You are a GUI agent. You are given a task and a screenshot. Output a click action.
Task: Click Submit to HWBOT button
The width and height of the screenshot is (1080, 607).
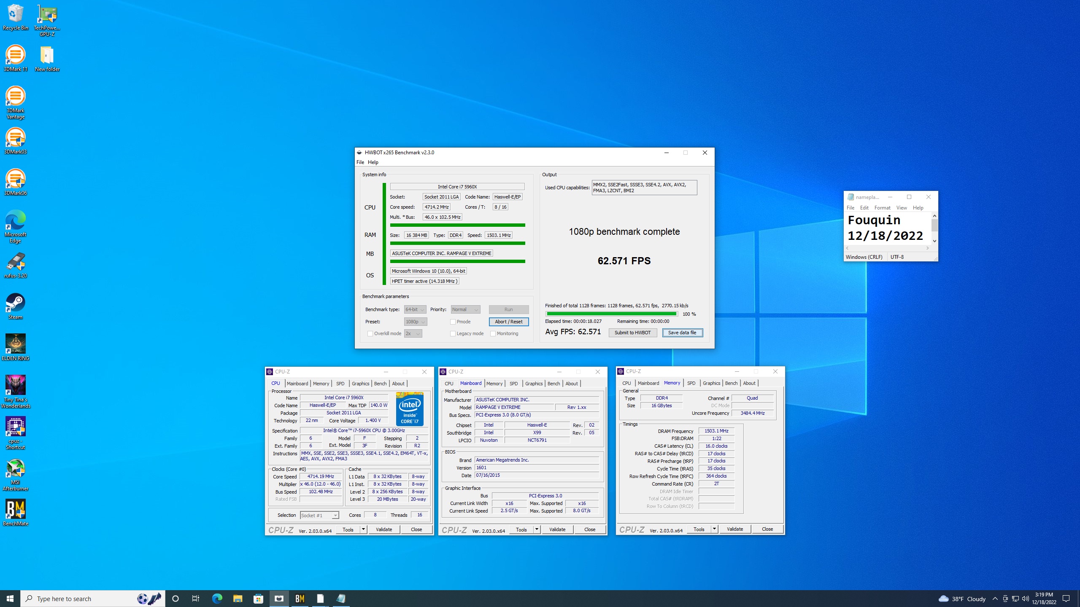coord(632,333)
